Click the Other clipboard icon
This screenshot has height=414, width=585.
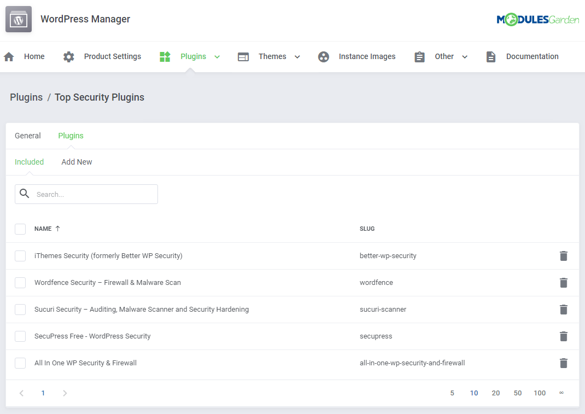coord(420,57)
